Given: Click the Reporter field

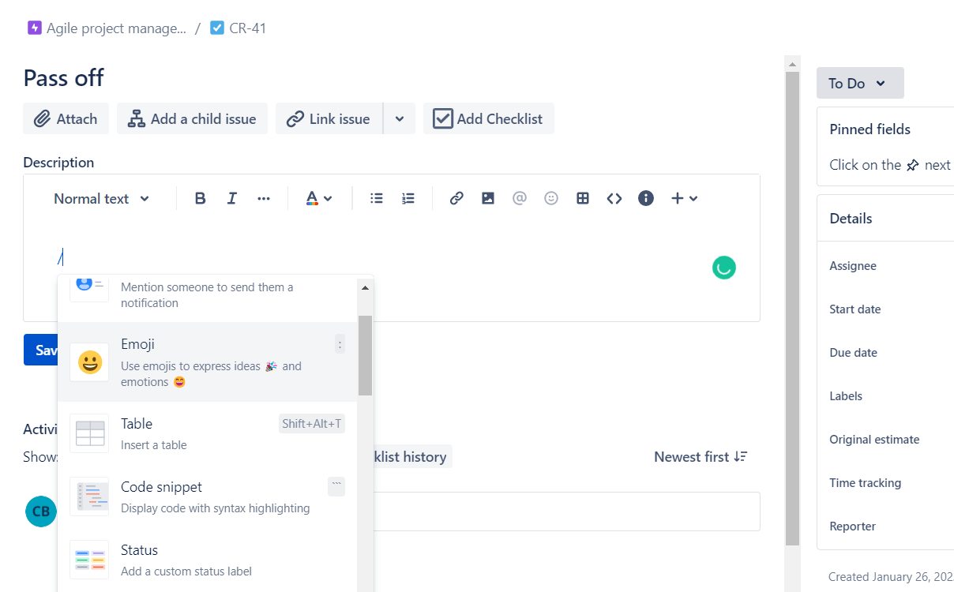Looking at the screenshot, I should [853, 526].
